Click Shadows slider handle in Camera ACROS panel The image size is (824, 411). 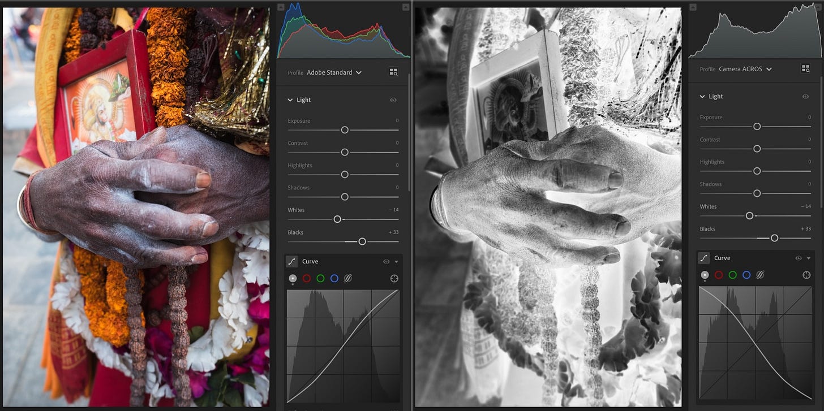(x=757, y=193)
